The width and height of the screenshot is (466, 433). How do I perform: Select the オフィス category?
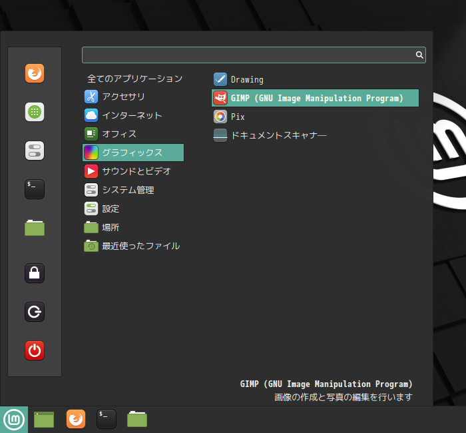[133, 134]
